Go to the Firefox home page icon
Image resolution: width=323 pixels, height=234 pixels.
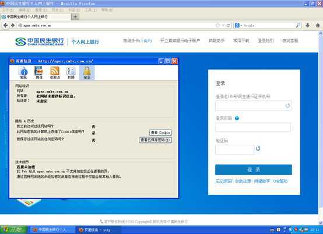coord(318,25)
